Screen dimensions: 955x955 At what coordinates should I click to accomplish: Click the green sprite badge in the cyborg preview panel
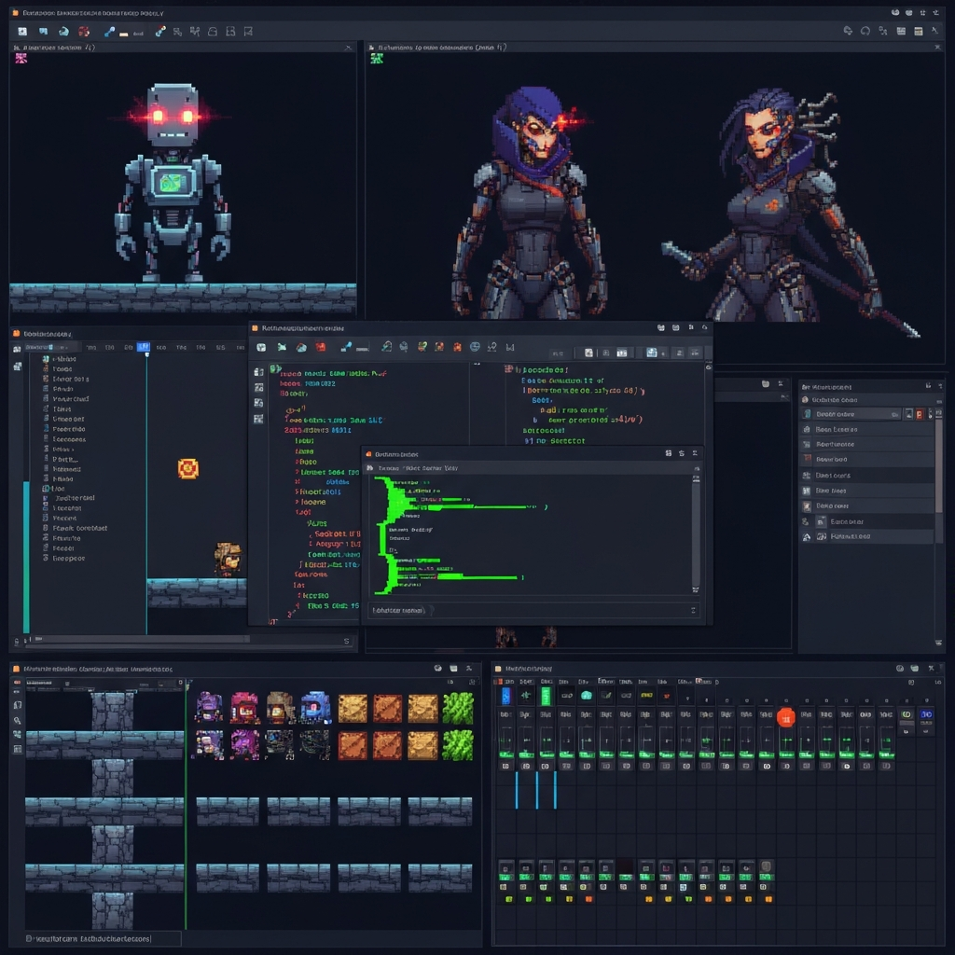(x=377, y=59)
